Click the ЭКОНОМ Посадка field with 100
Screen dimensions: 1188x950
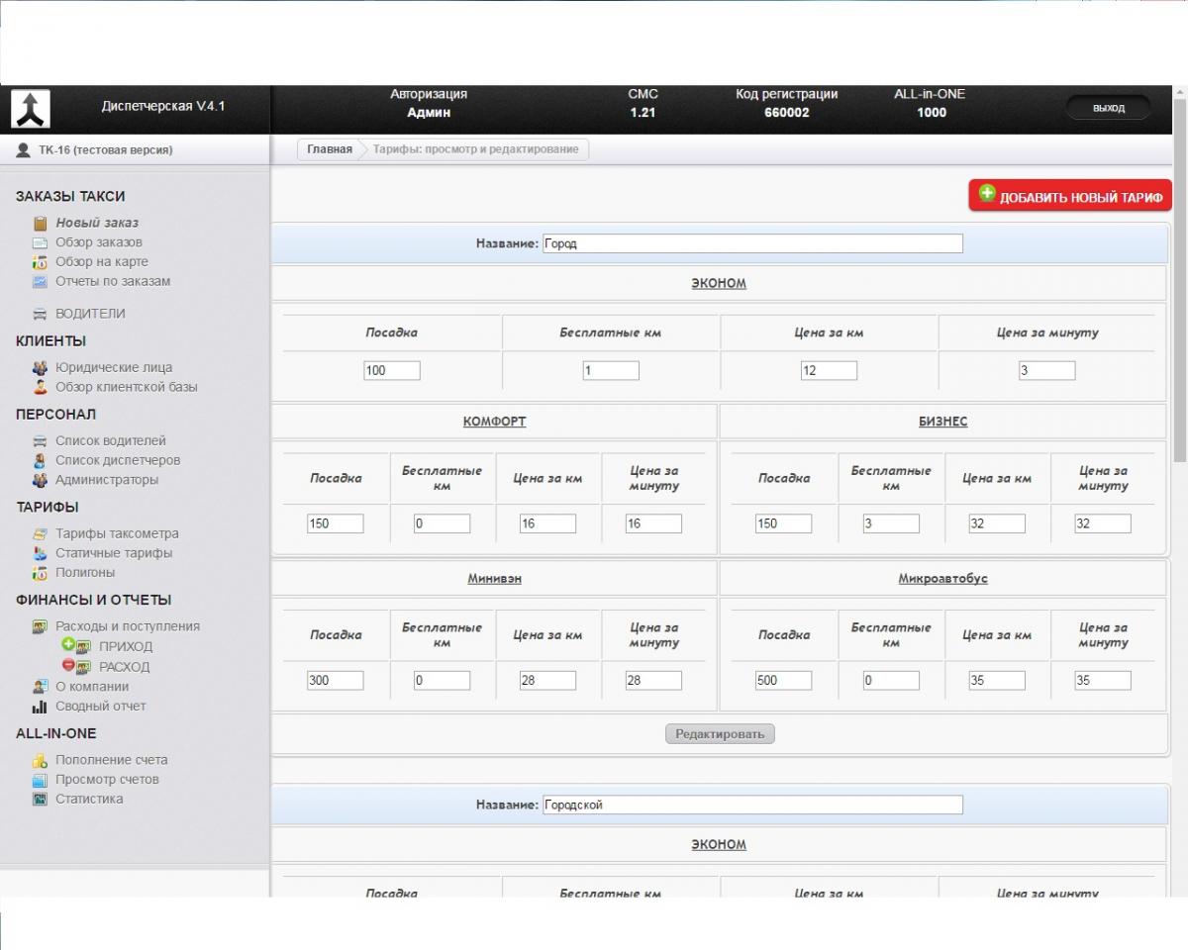(x=392, y=370)
